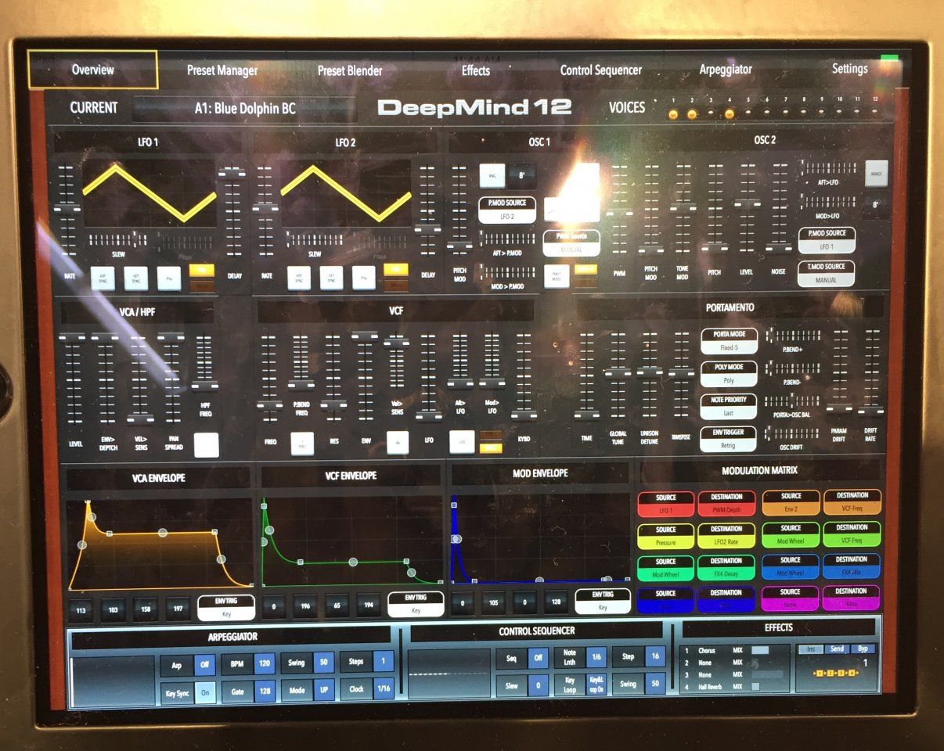Tap the VCF LFO select square button
This screenshot has width=944, height=751.
(x=461, y=443)
